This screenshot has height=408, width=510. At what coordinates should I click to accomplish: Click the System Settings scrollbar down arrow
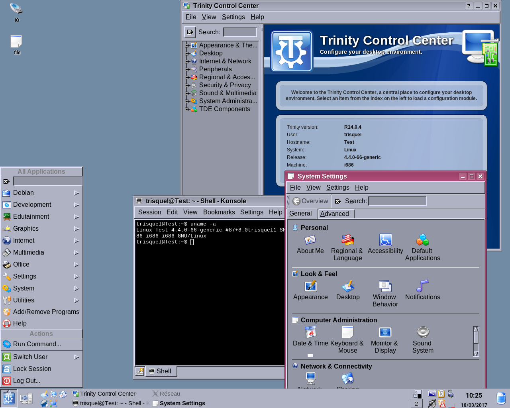click(x=476, y=354)
